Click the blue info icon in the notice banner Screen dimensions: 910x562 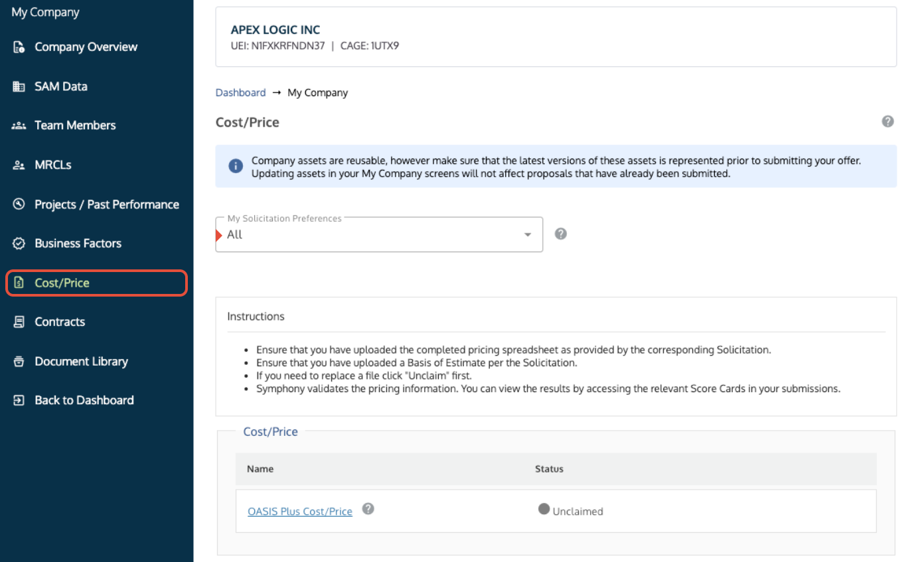[236, 166]
